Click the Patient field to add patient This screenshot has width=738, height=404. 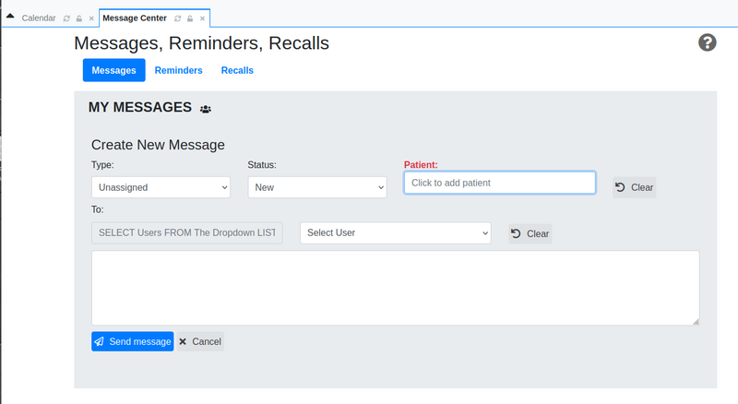(x=500, y=183)
